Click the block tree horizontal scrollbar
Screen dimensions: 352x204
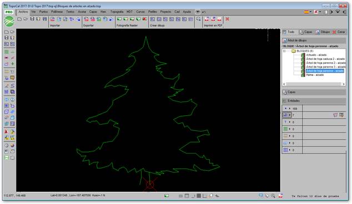tap(314, 84)
